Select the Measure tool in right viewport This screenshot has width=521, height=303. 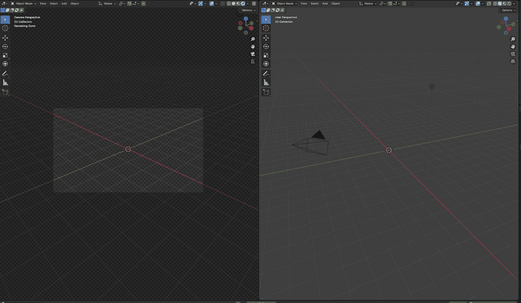pos(266,82)
